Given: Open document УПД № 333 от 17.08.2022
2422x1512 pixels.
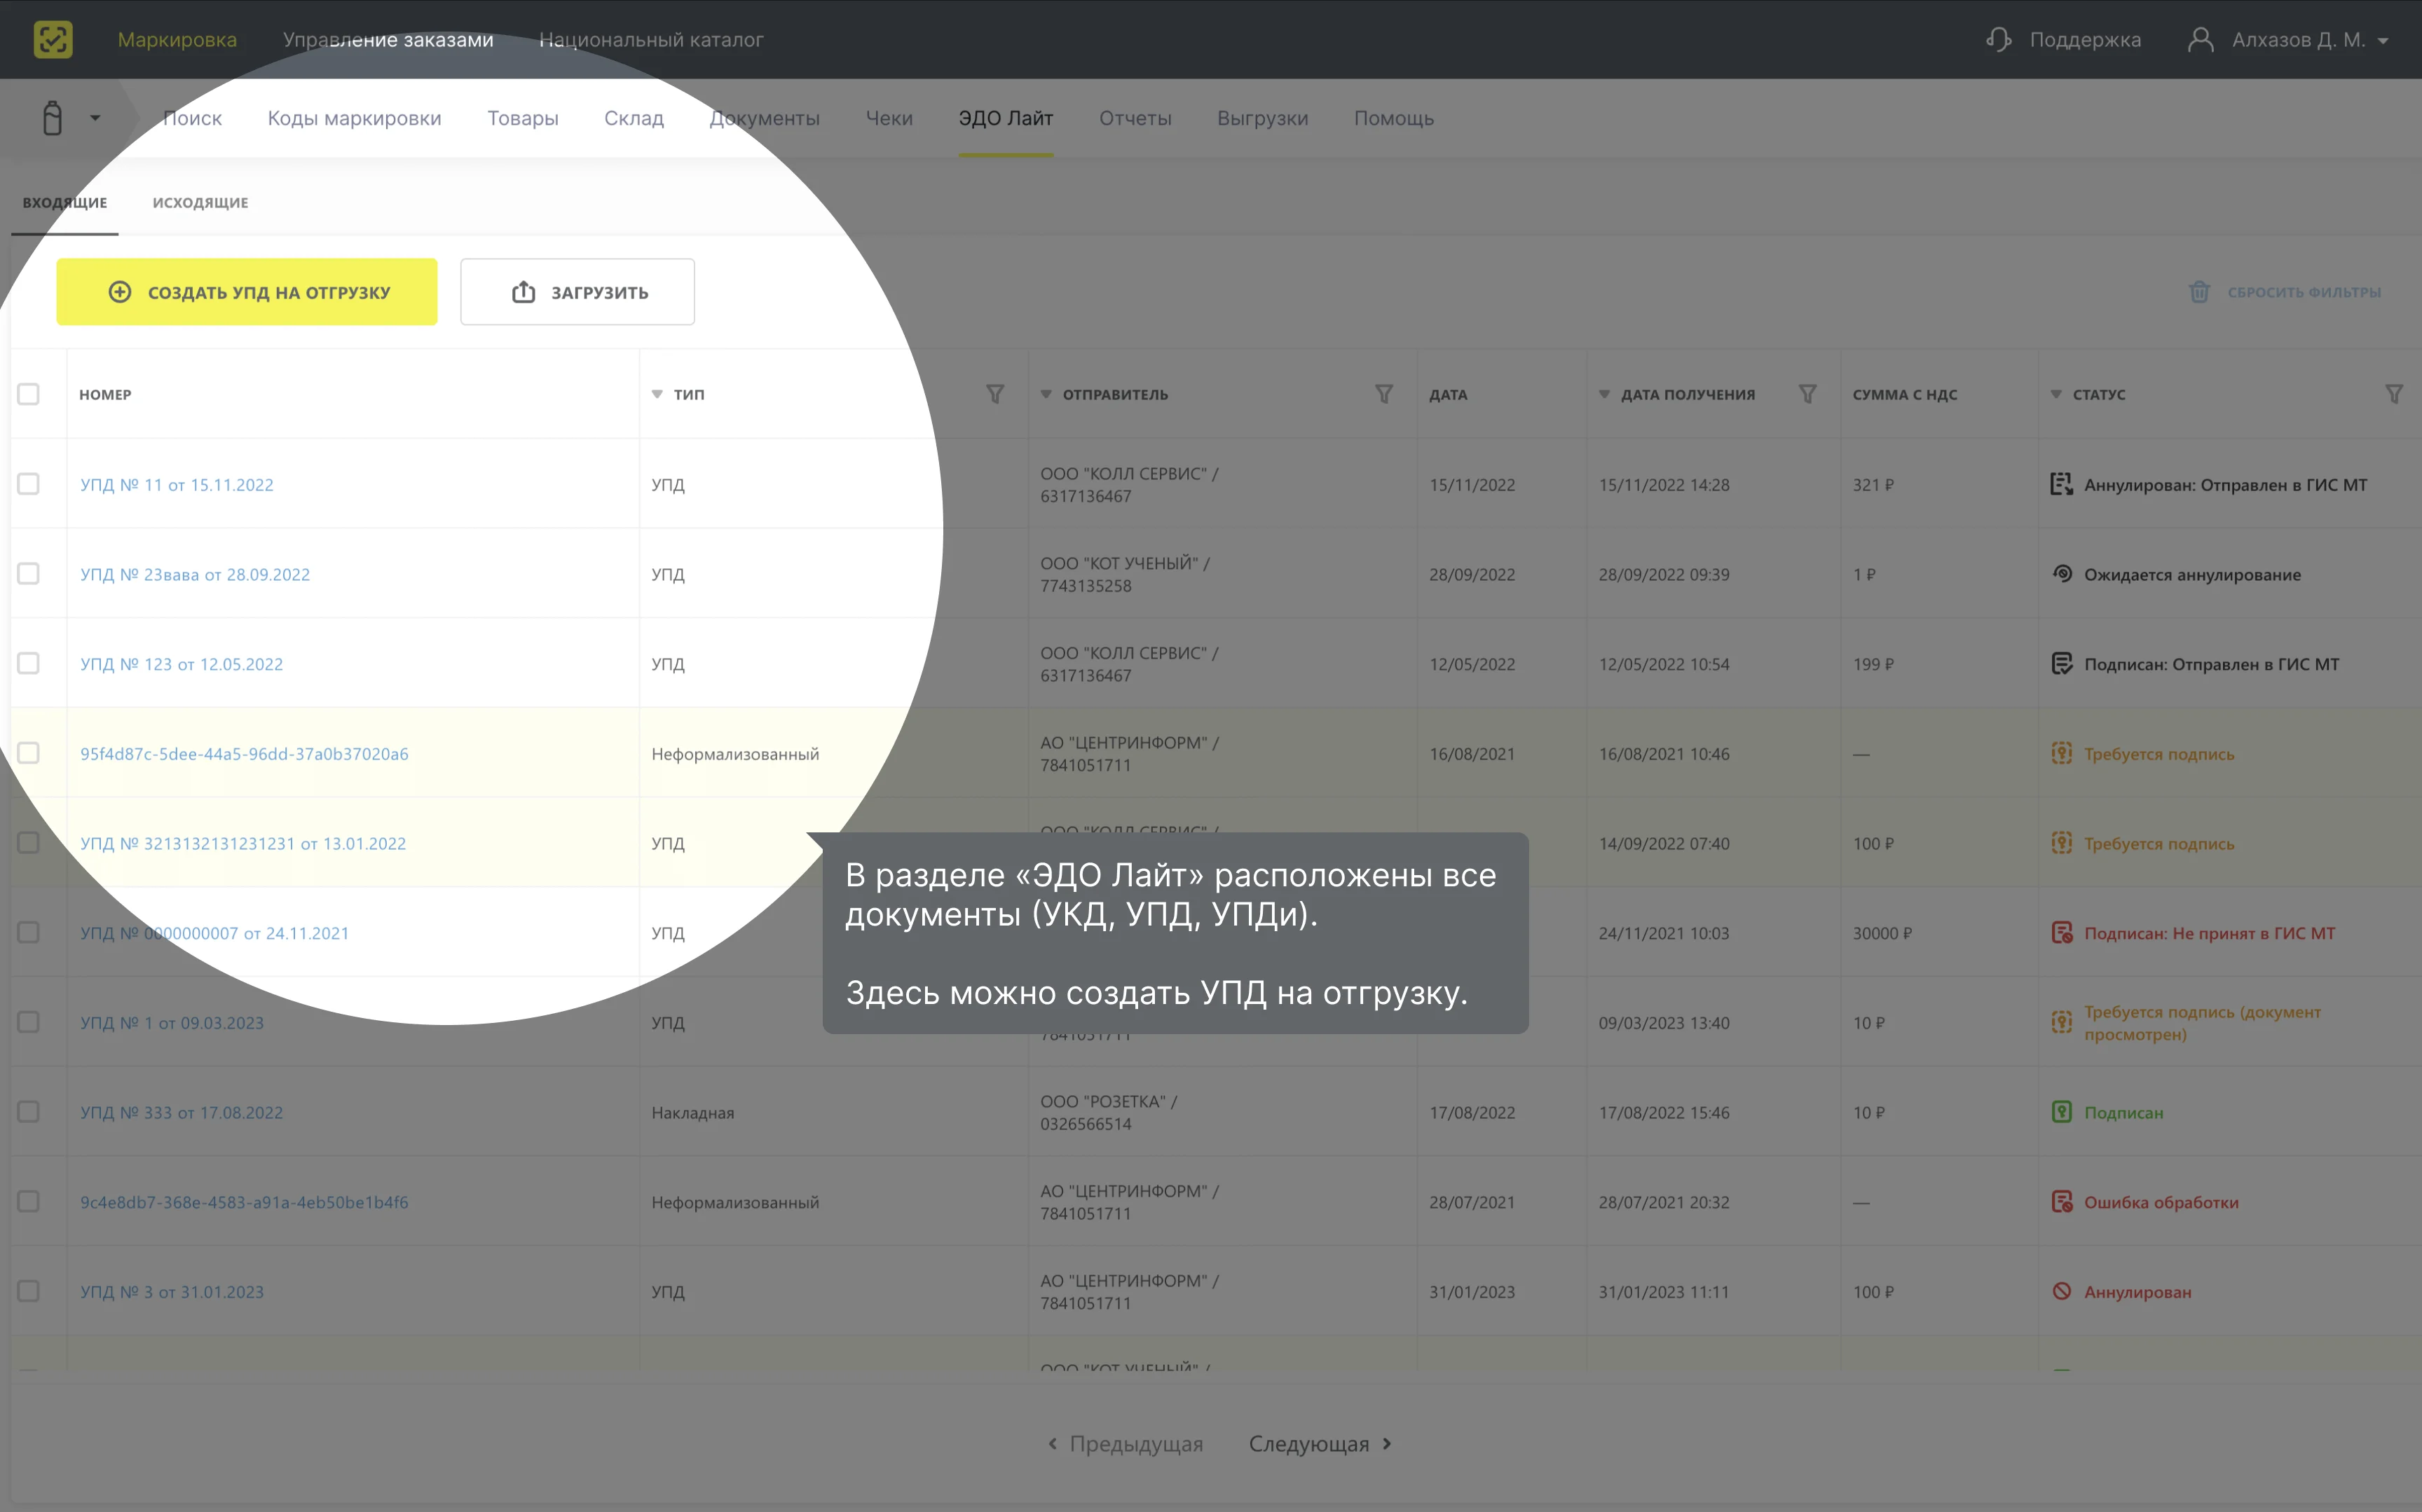Looking at the screenshot, I should (x=181, y=1113).
